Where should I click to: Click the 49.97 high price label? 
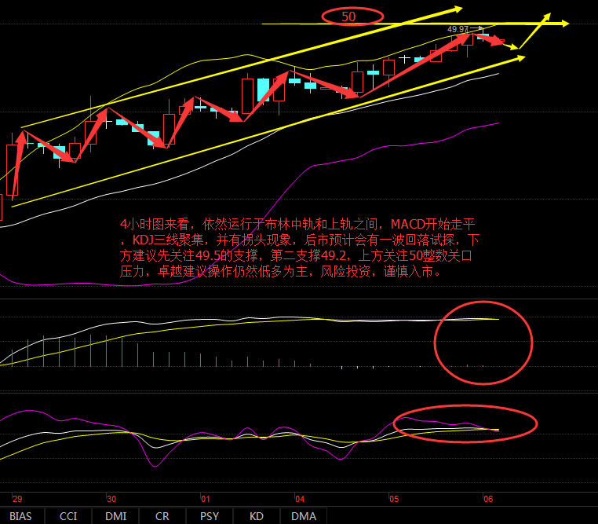(458, 29)
